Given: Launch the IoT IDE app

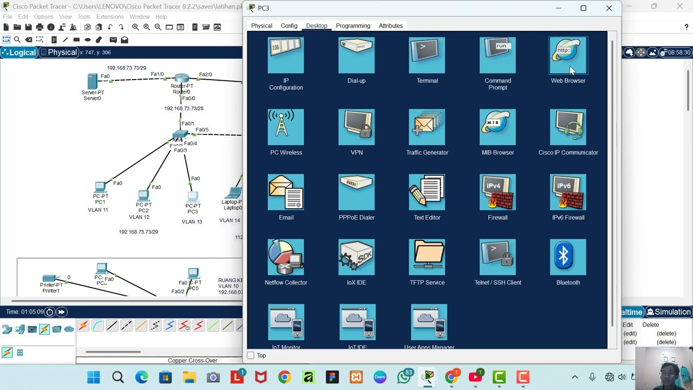Looking at the screenshot, I should [357, 322].
